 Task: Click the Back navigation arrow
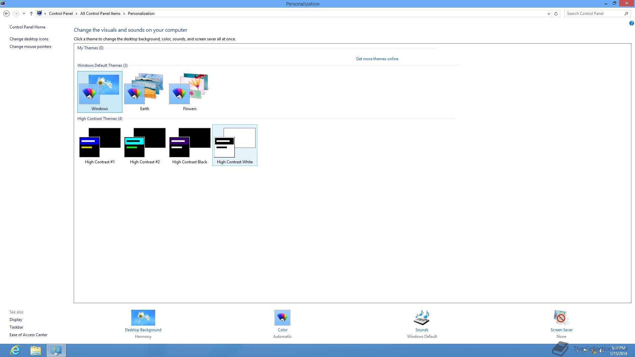tap(6, 14)
